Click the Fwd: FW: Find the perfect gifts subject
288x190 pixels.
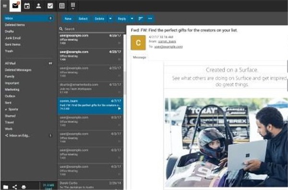tap(184, 30)
